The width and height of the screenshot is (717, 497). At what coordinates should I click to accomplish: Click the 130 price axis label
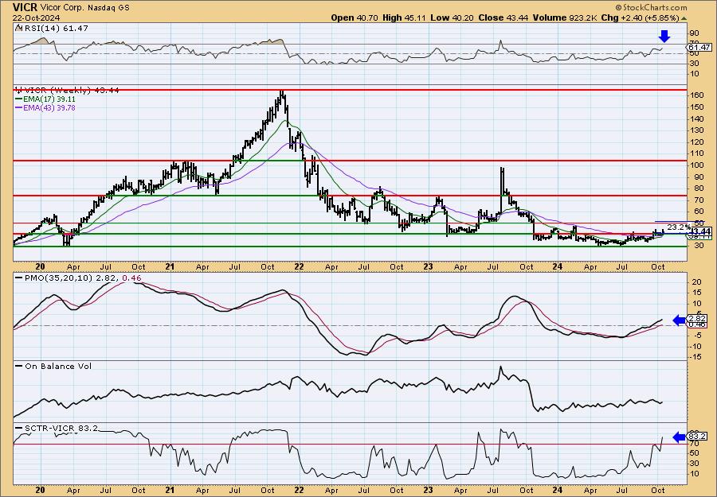[697, 130]
